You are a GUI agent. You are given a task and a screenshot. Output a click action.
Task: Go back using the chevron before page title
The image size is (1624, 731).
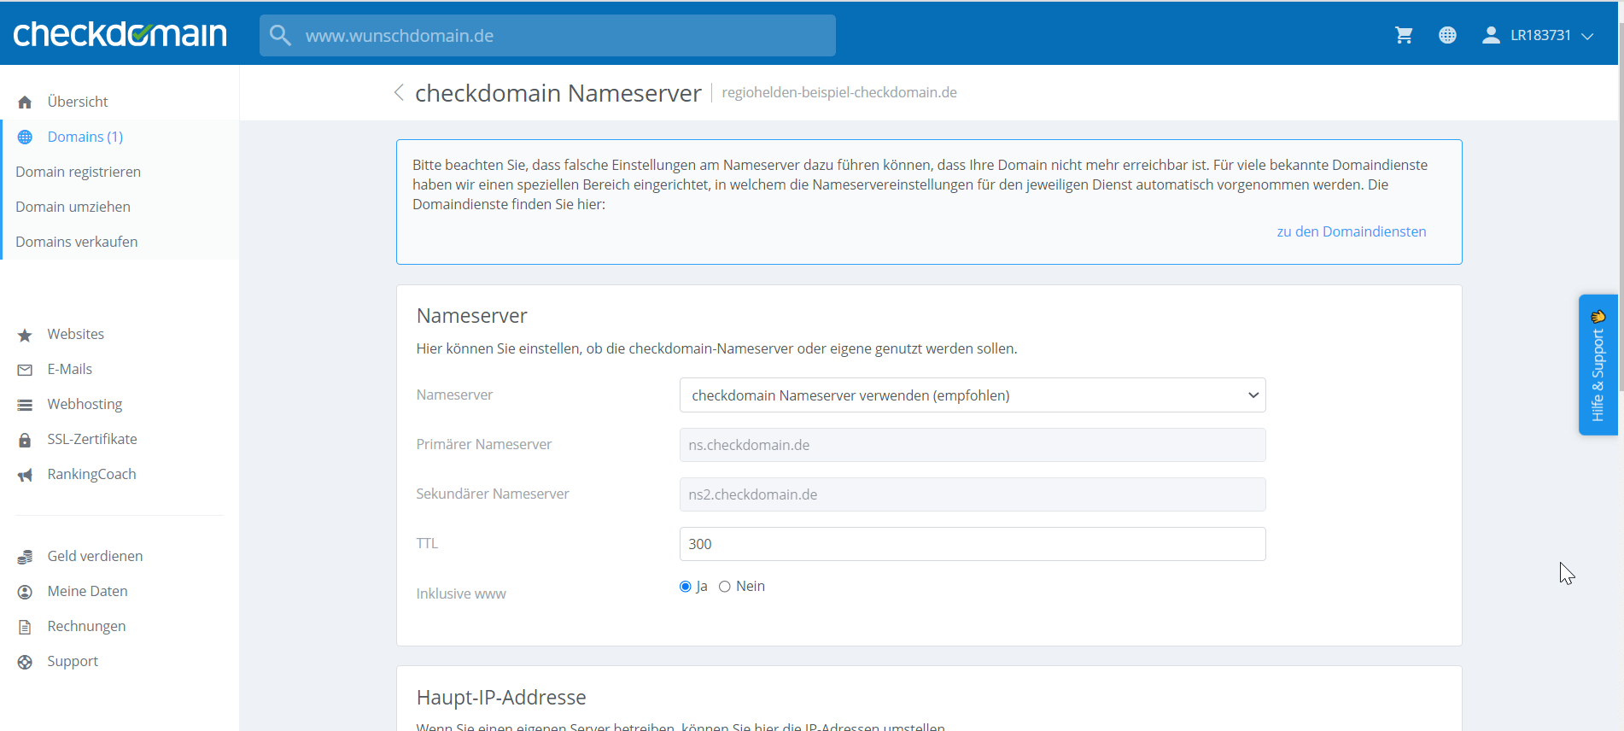pyautogui.click(x=399, y=92)
